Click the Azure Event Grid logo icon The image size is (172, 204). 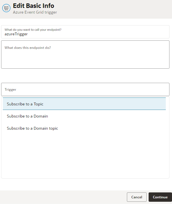[6, 8]
